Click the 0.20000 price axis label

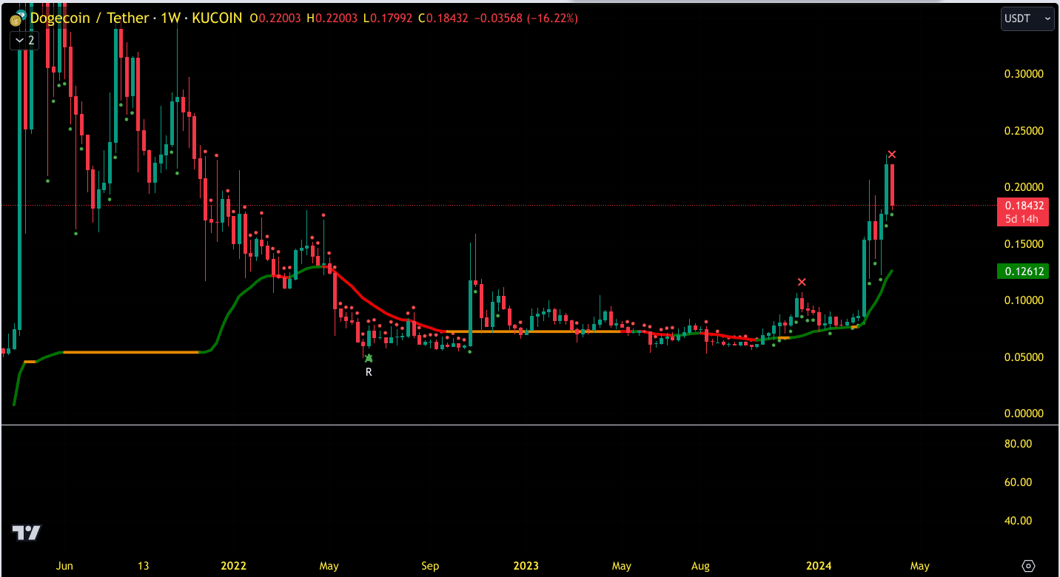click(x=1024, y=187)
